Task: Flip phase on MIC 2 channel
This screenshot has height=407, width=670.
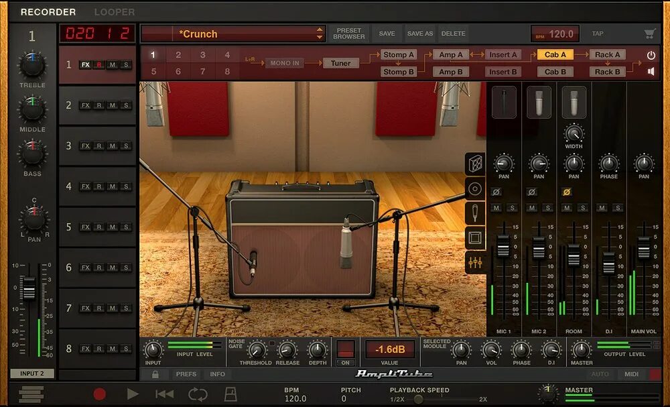Action: pyautogui.click(x=532, y=191)
